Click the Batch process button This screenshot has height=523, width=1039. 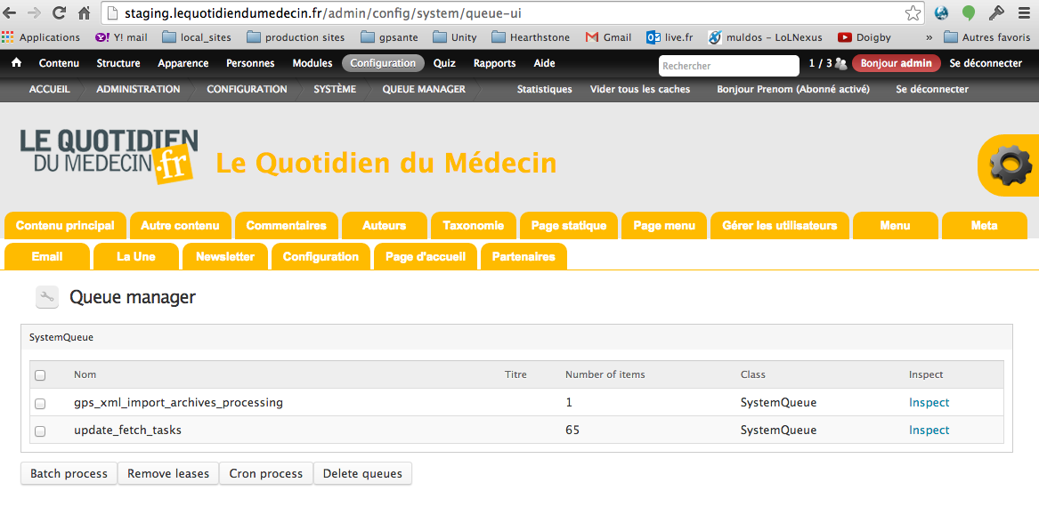coord(69,474)
